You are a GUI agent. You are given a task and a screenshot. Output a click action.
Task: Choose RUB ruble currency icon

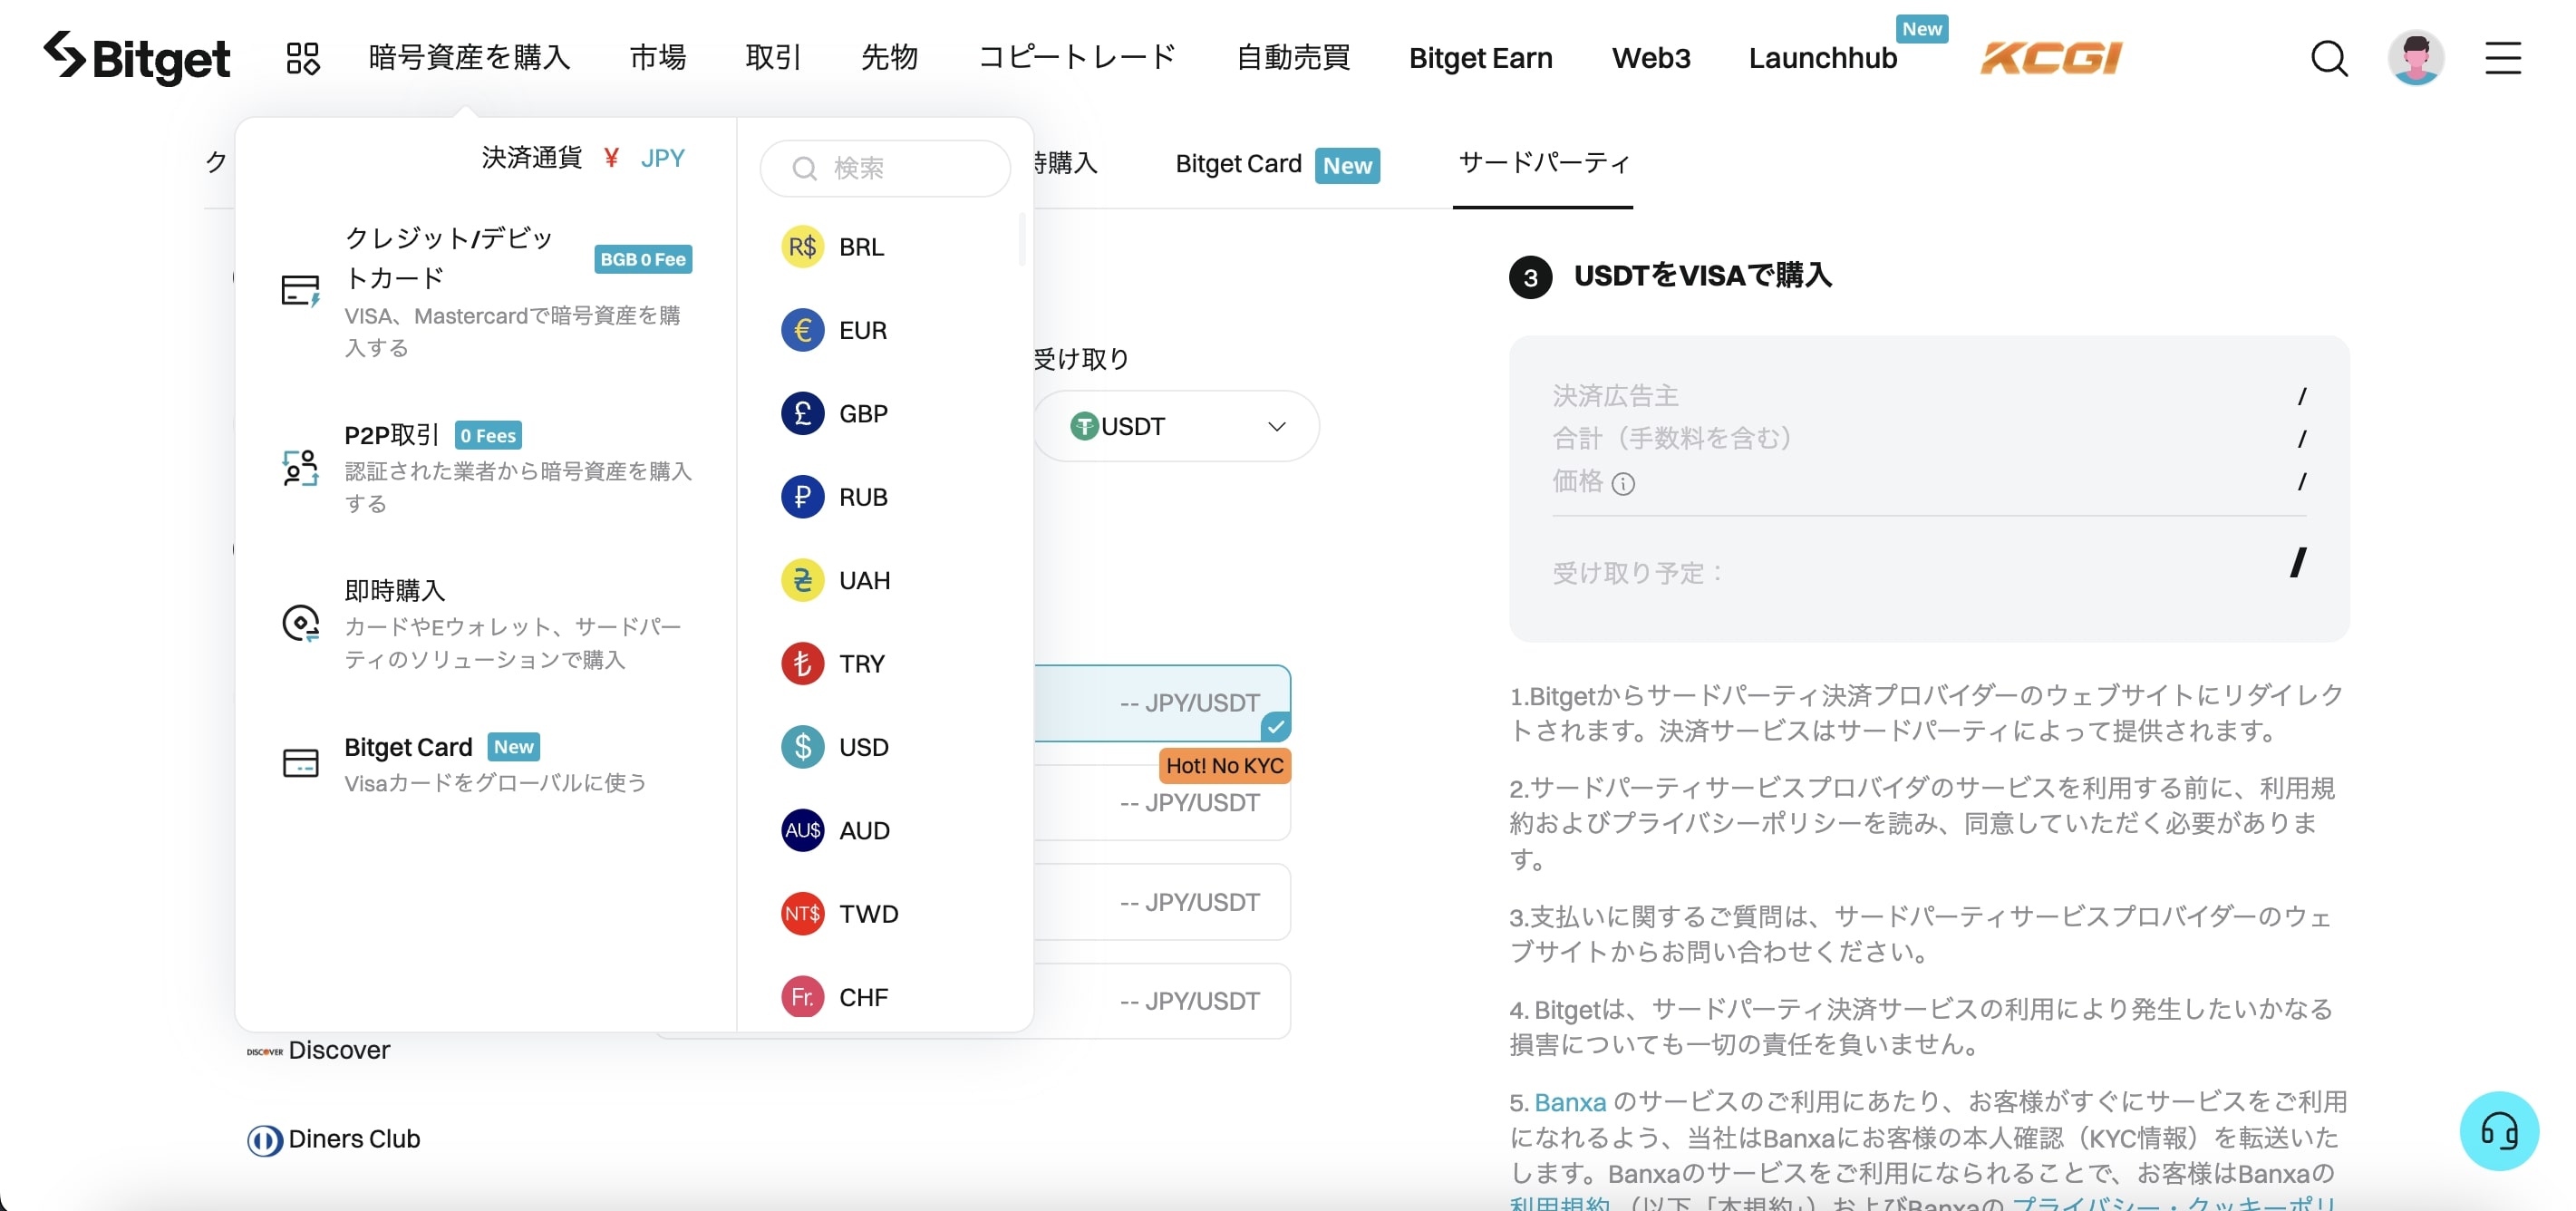coord(802,497)
